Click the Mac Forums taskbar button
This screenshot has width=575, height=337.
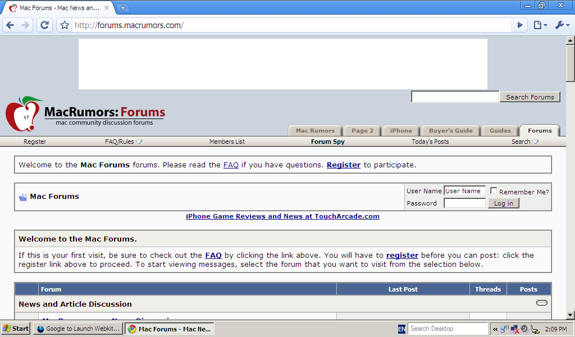point(170,329)
